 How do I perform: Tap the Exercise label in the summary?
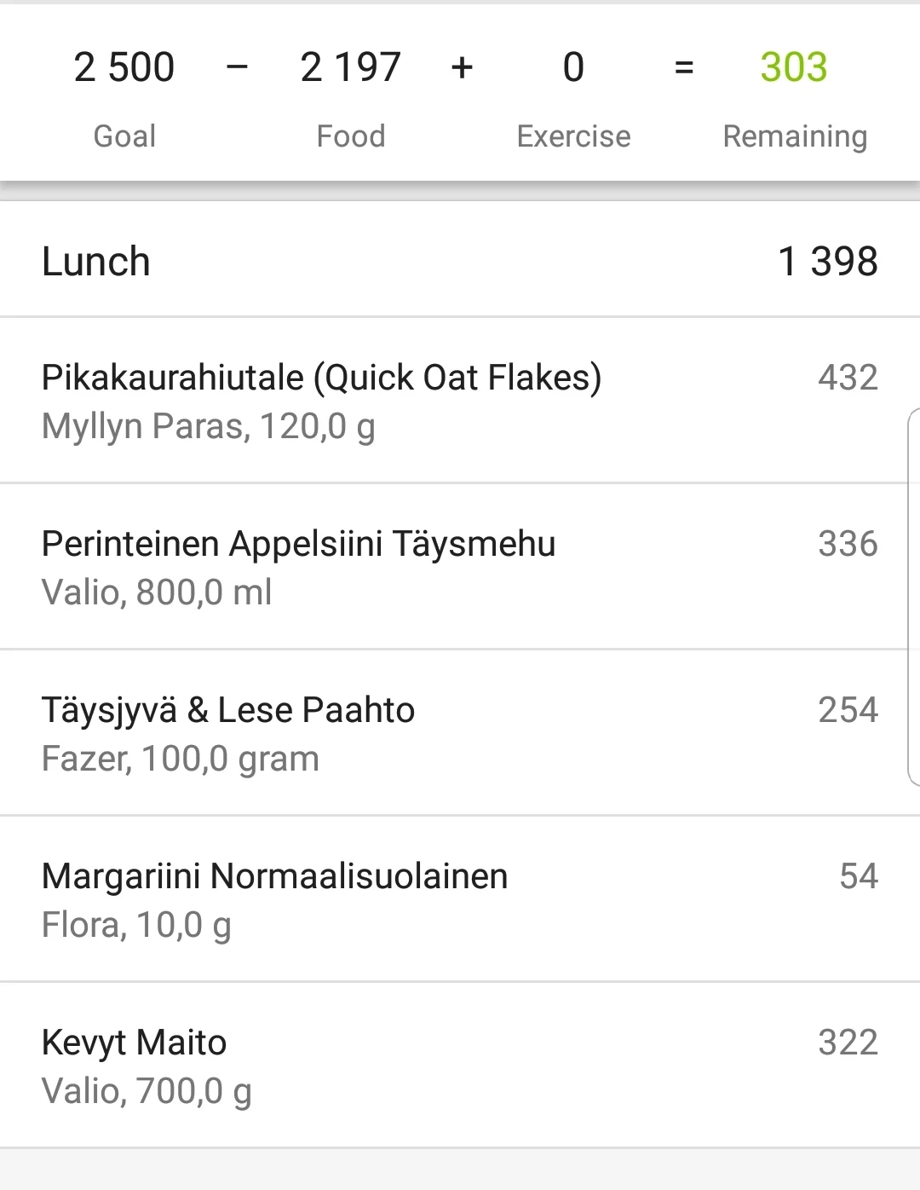(573, 136)
